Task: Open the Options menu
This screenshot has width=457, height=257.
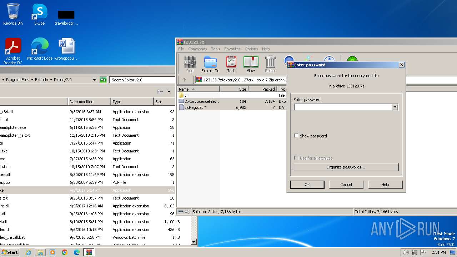Action: [x=251, y=49]
